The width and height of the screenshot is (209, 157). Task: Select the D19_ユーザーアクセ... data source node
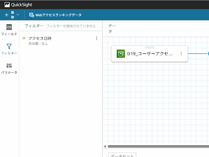tap(149, 54)
